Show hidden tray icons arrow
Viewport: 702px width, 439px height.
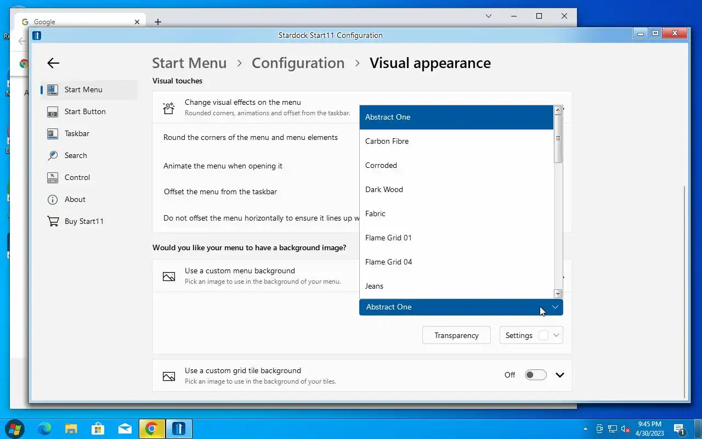click(x=585, y=429)
